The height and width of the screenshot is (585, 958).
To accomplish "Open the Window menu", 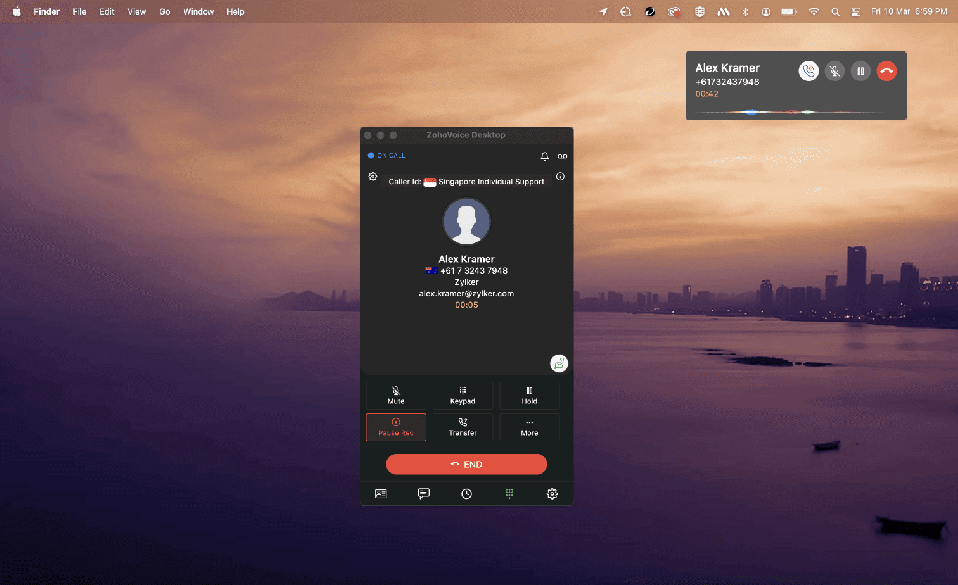I will 198,11.
